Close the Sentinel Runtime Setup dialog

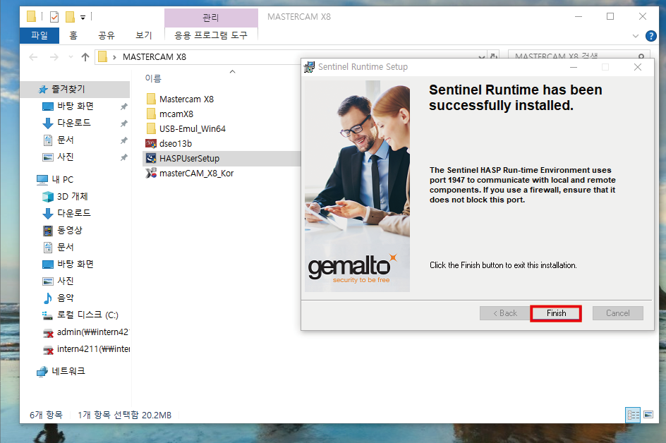point(638,67)
